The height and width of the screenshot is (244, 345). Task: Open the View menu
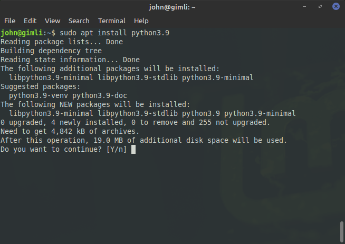pos(52,21)
